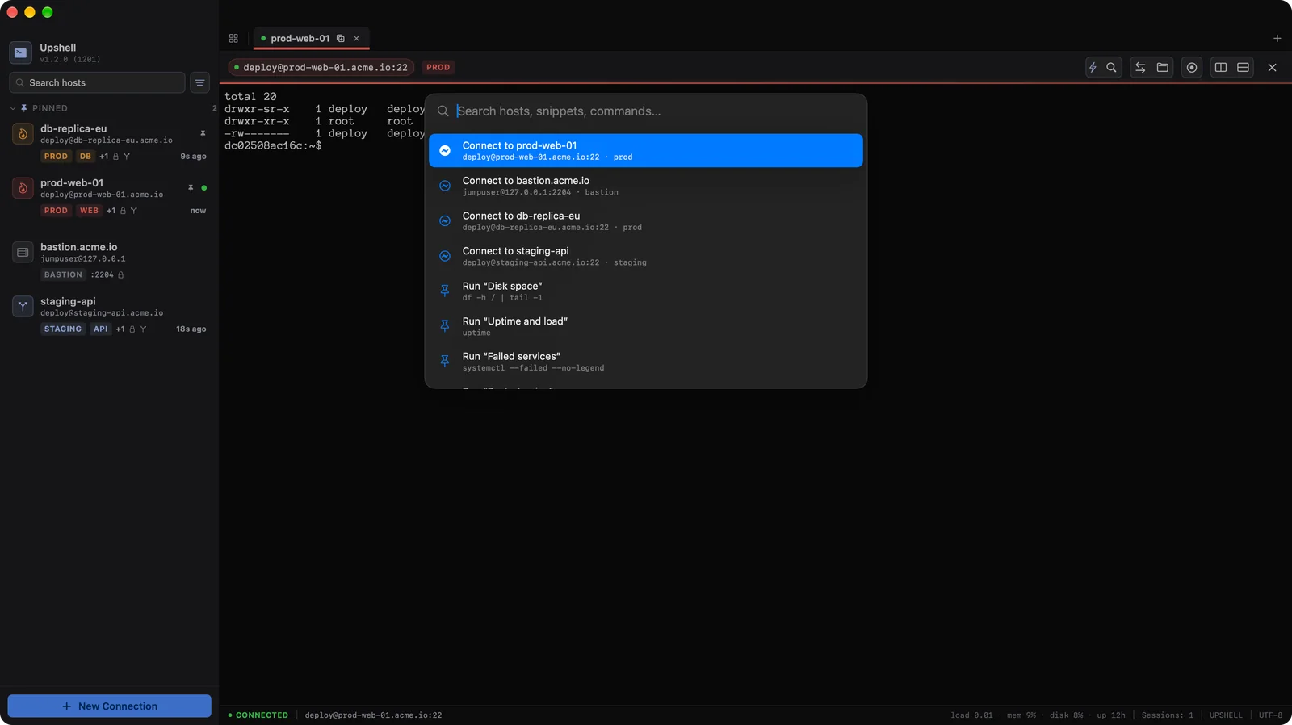Open the host filter and sort menu
The image size is (1292, 725).
click(199, 82)
